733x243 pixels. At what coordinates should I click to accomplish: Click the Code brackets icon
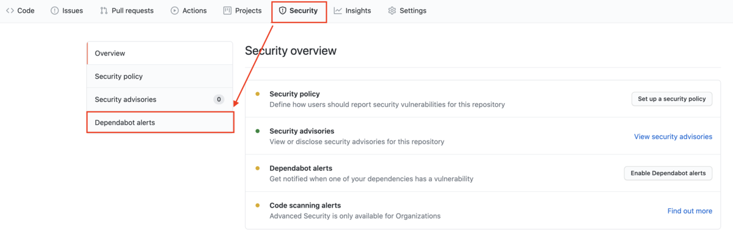[x=10, y=10]
